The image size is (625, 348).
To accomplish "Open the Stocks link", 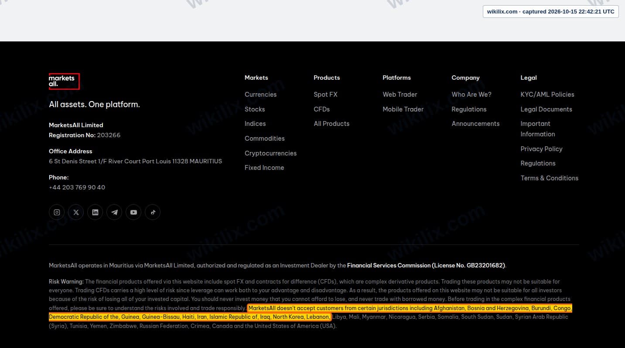I will pos(255,109).
